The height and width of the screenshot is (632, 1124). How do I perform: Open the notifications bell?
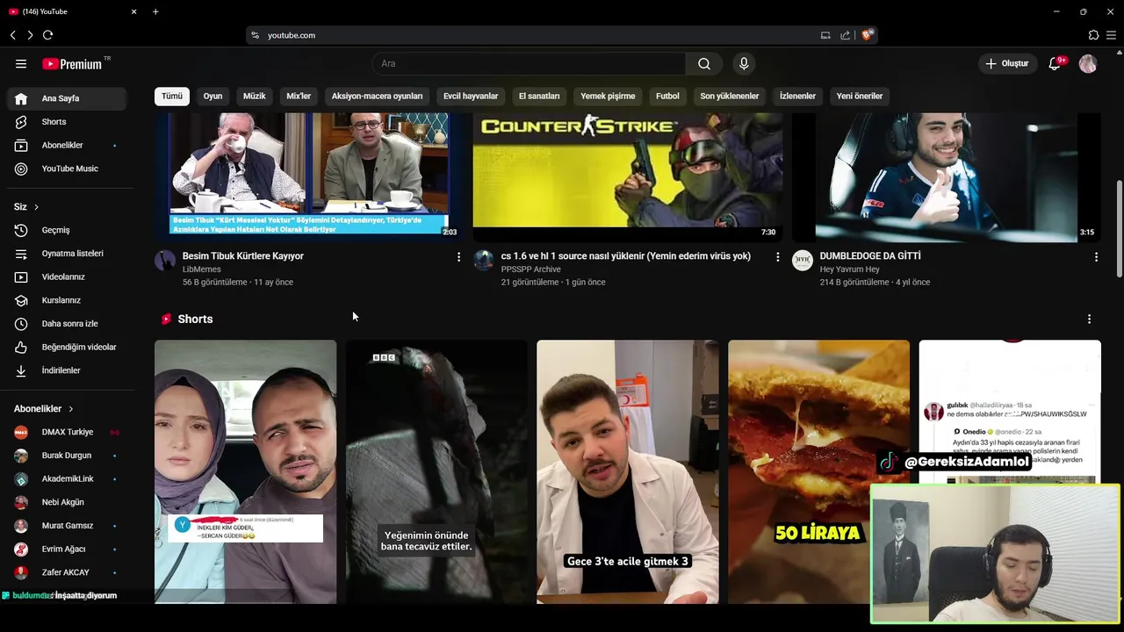(1056, 63)
